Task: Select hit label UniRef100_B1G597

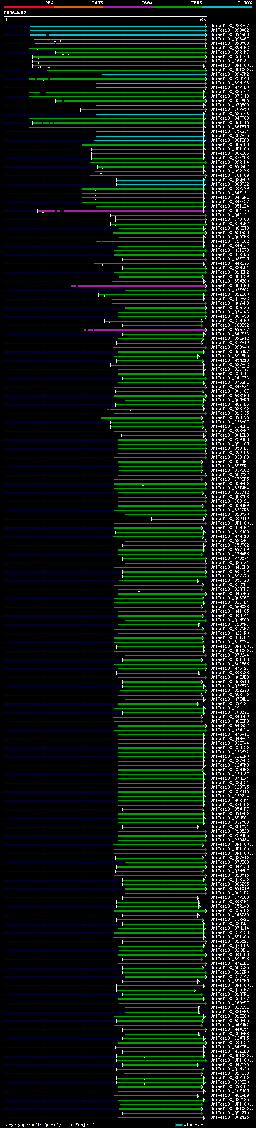Action: (x=230, y=941)
